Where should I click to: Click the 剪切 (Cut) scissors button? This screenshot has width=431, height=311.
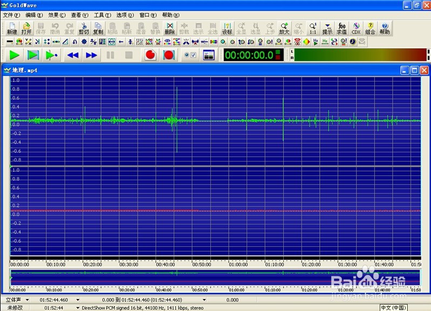click(x=84, y=29)
